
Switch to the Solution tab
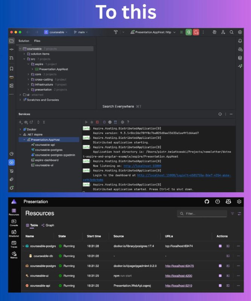pos(24,41)
